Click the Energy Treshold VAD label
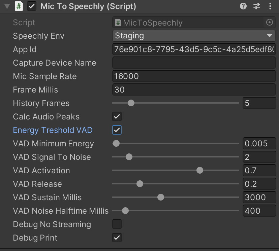The image size is (279, 251). pyautogui.click(x=53, y=130)
